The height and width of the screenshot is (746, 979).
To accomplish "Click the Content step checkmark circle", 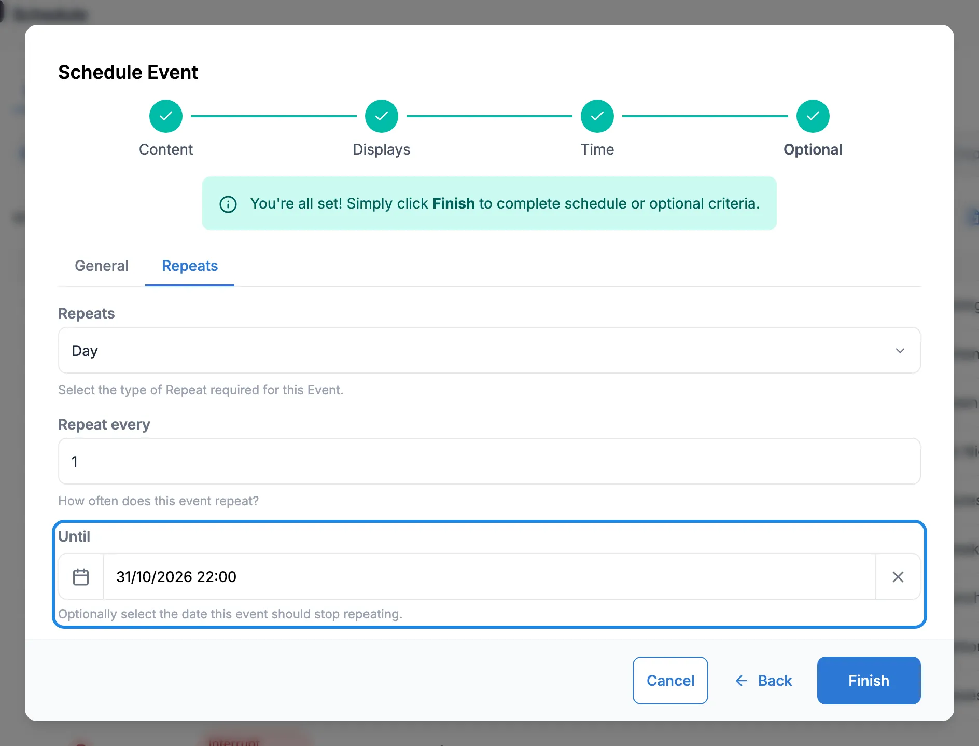I will [166, 116].
